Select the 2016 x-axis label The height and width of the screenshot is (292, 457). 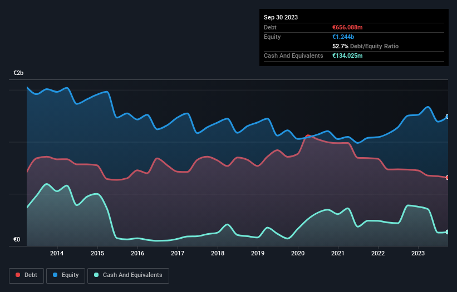tap(137, 253)
